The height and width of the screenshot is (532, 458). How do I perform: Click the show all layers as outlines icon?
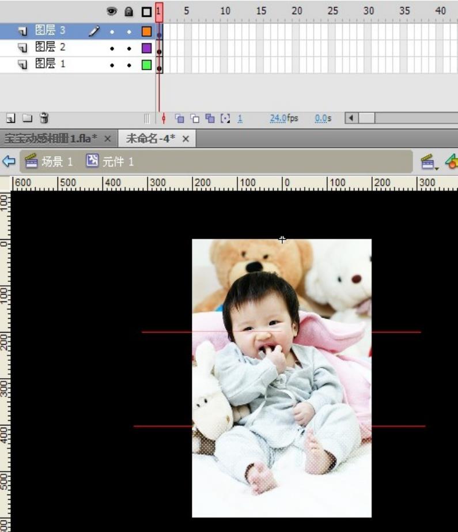[x=146, y=12]
